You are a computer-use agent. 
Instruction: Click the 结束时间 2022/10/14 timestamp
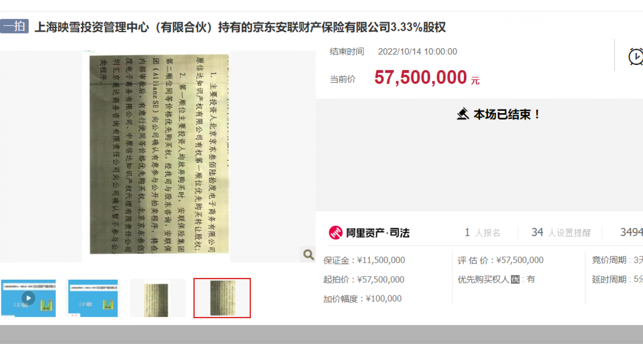(418, 52)
